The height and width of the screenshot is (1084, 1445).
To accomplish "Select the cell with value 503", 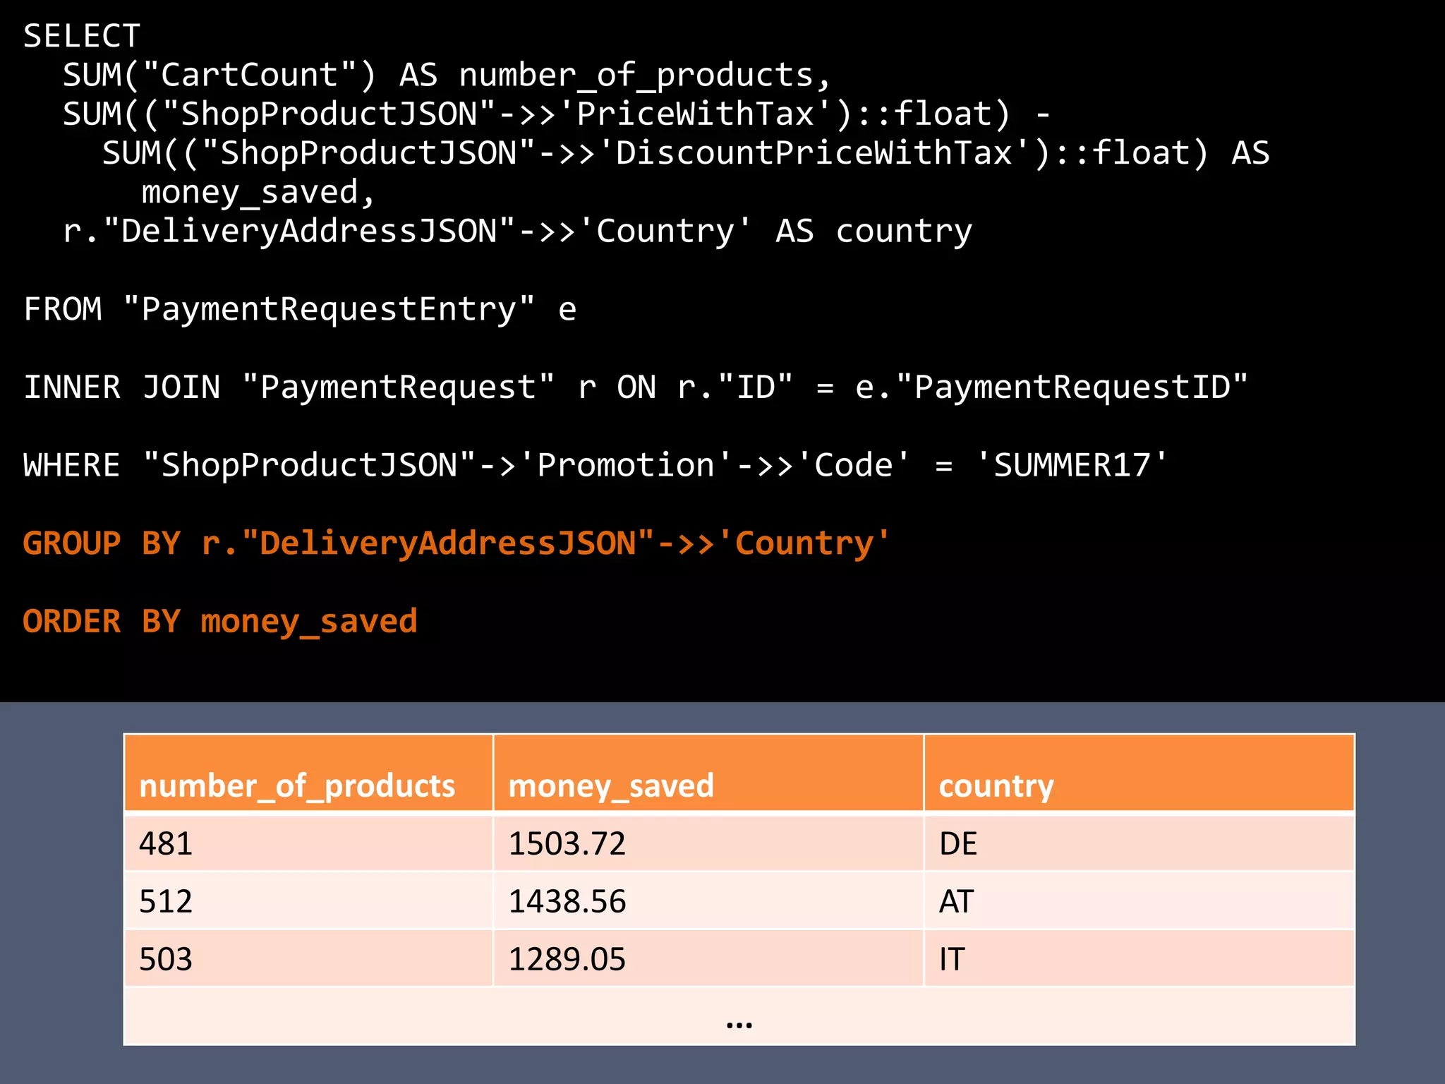I will (x=308, y=958).
